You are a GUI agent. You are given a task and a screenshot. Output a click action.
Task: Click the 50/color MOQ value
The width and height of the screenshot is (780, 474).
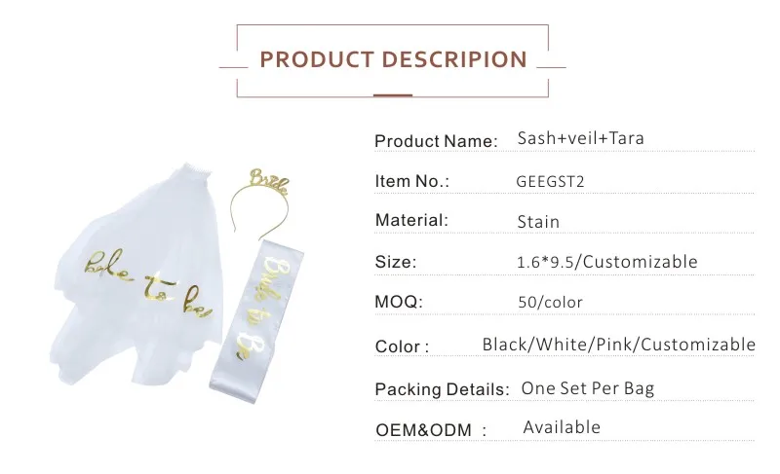pyautogui.click(x=550, y=302)
